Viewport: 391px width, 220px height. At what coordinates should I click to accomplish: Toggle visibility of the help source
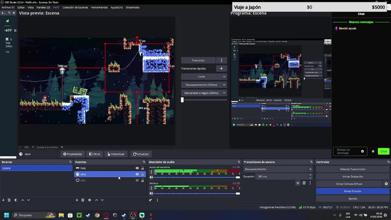(137, 168)
